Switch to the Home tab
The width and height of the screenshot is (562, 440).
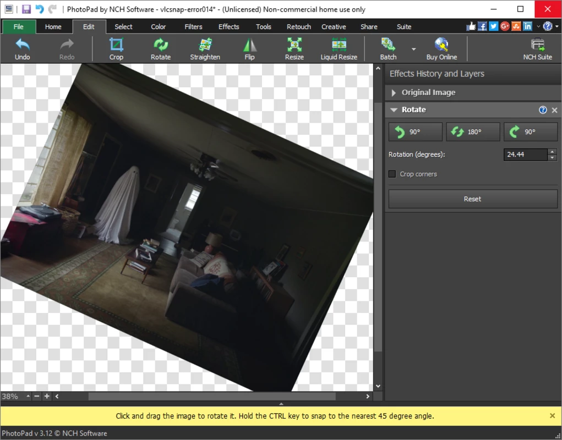[x=53, y=27]
